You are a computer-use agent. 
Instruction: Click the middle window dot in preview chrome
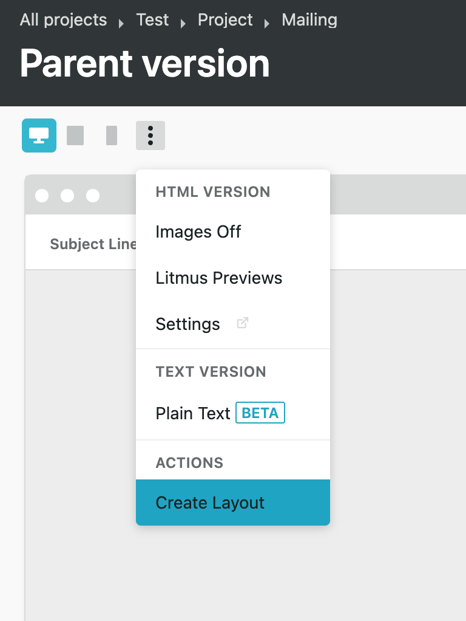tap(67, 196)
